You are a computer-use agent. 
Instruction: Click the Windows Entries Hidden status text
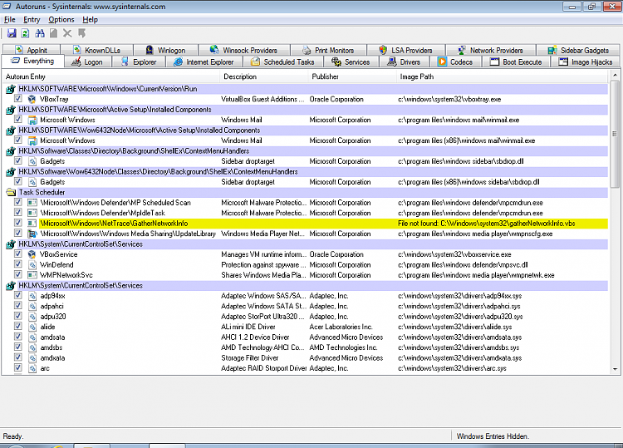click(x=493, y=436)
